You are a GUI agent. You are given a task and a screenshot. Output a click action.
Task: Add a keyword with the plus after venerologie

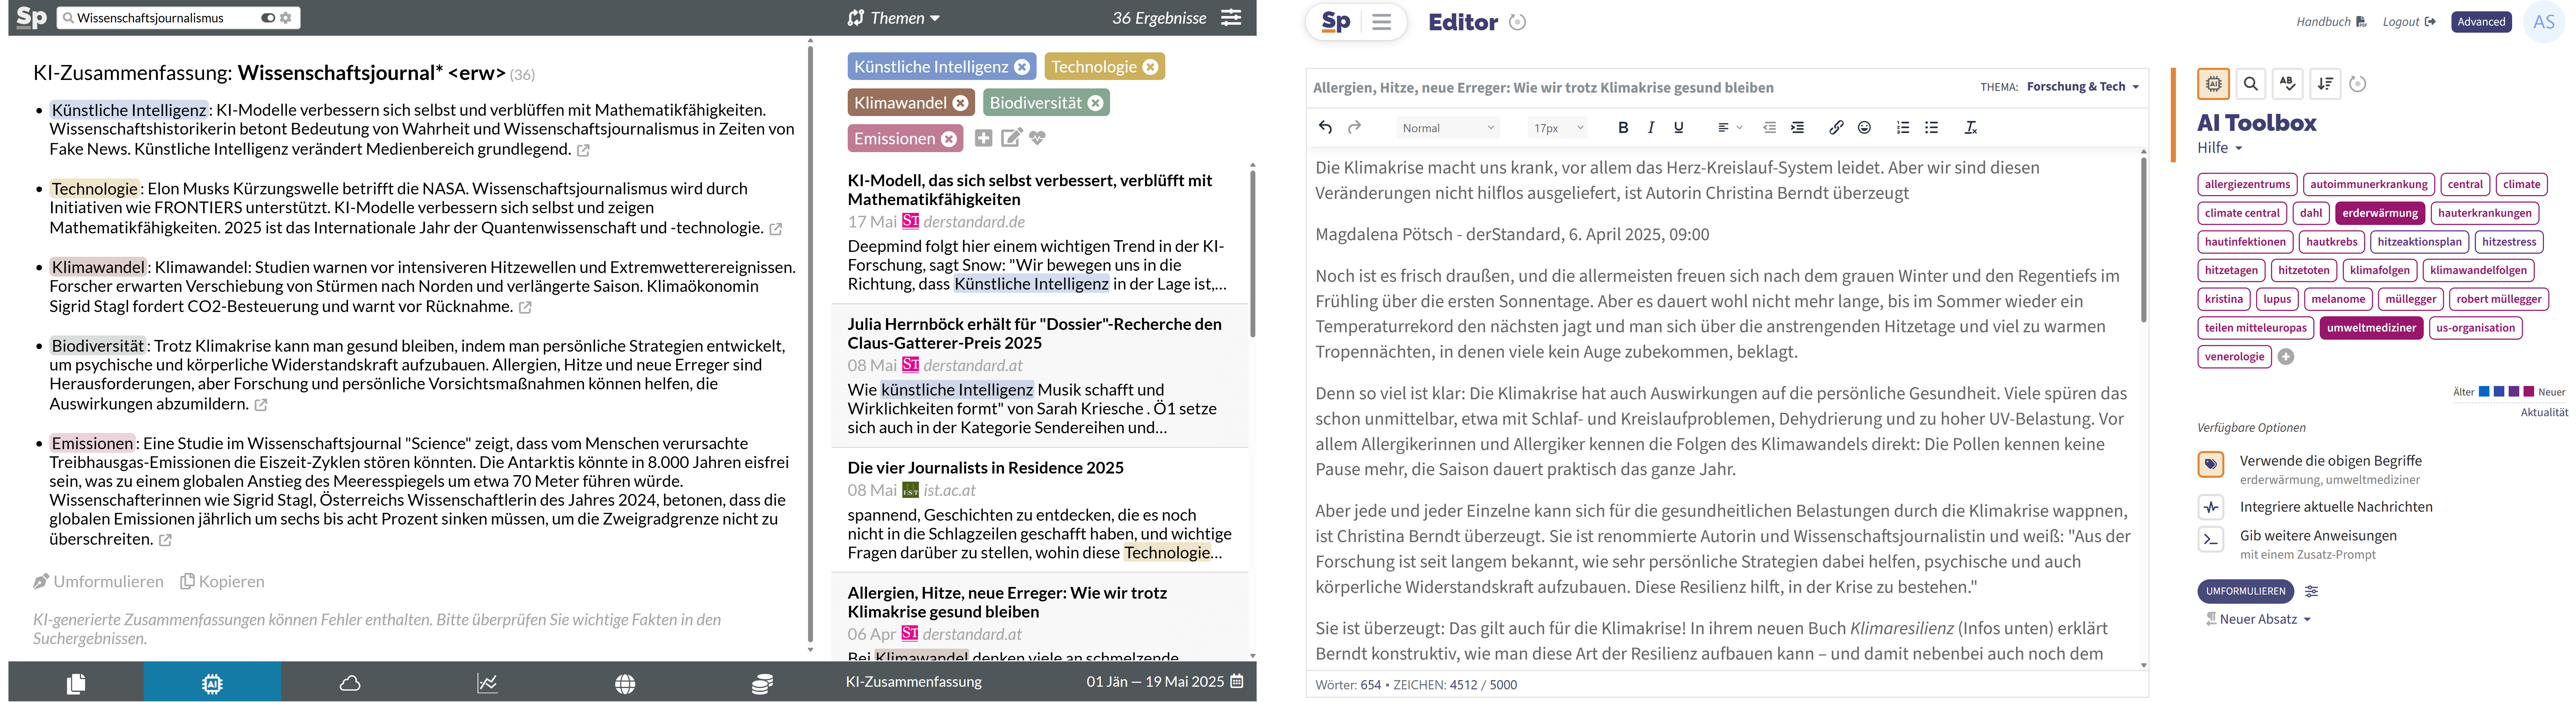click(x=2286, y=357)
